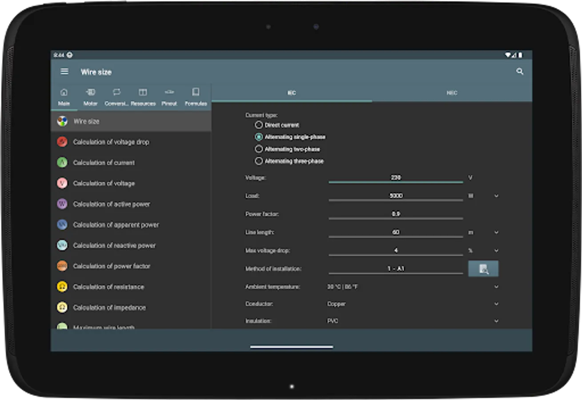This screenshot has height=400, width=582.
Task: Open the Conversions category icon
Action: [x=116, y=96]
